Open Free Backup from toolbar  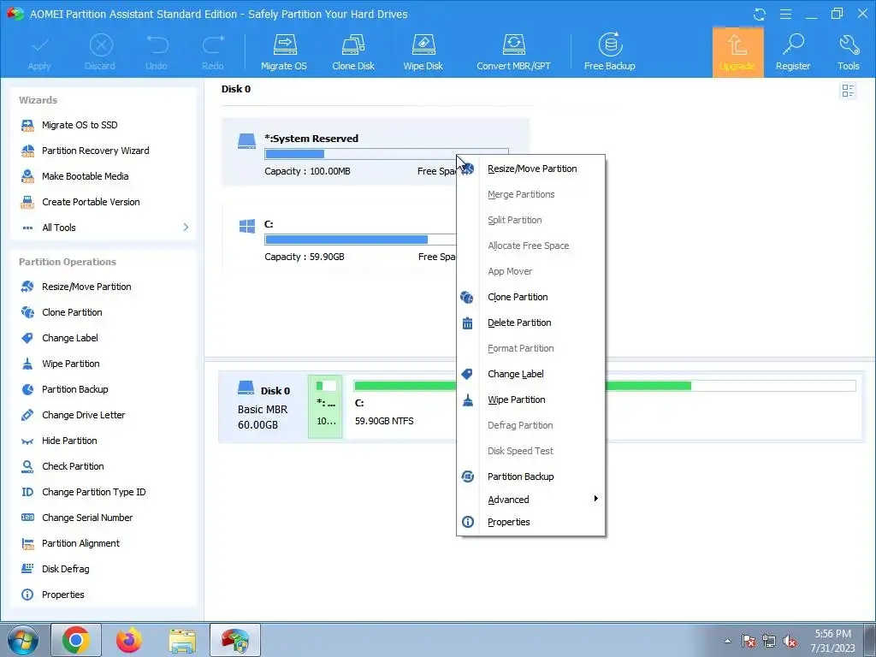click(609, 52)
